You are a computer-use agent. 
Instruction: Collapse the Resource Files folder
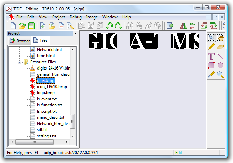tap(20, 62)
